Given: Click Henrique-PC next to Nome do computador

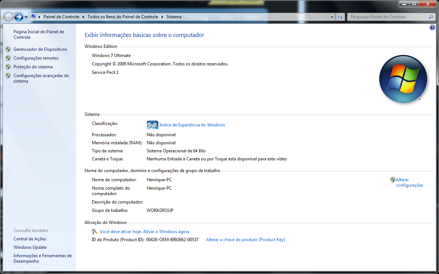Looking at the screenshot, I should click(159, 180).
